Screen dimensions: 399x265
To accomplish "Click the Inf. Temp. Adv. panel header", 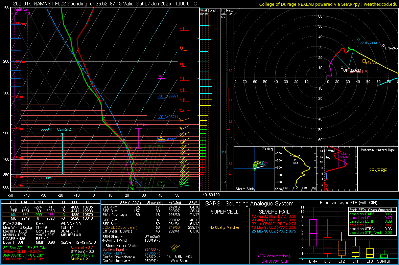I will click(227, 14).
